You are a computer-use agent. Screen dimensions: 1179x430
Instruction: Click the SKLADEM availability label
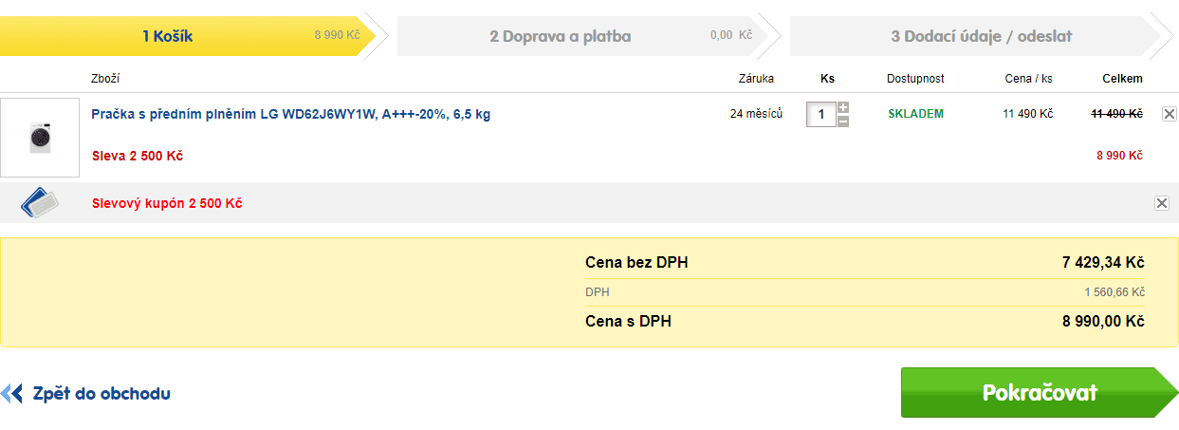pyautogui.click(x=915, y=114)
